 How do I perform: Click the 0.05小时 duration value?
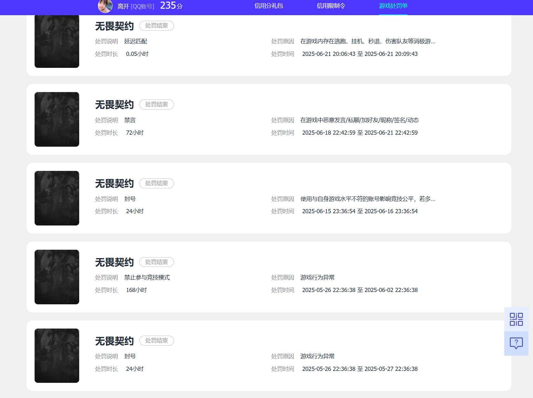137,54
